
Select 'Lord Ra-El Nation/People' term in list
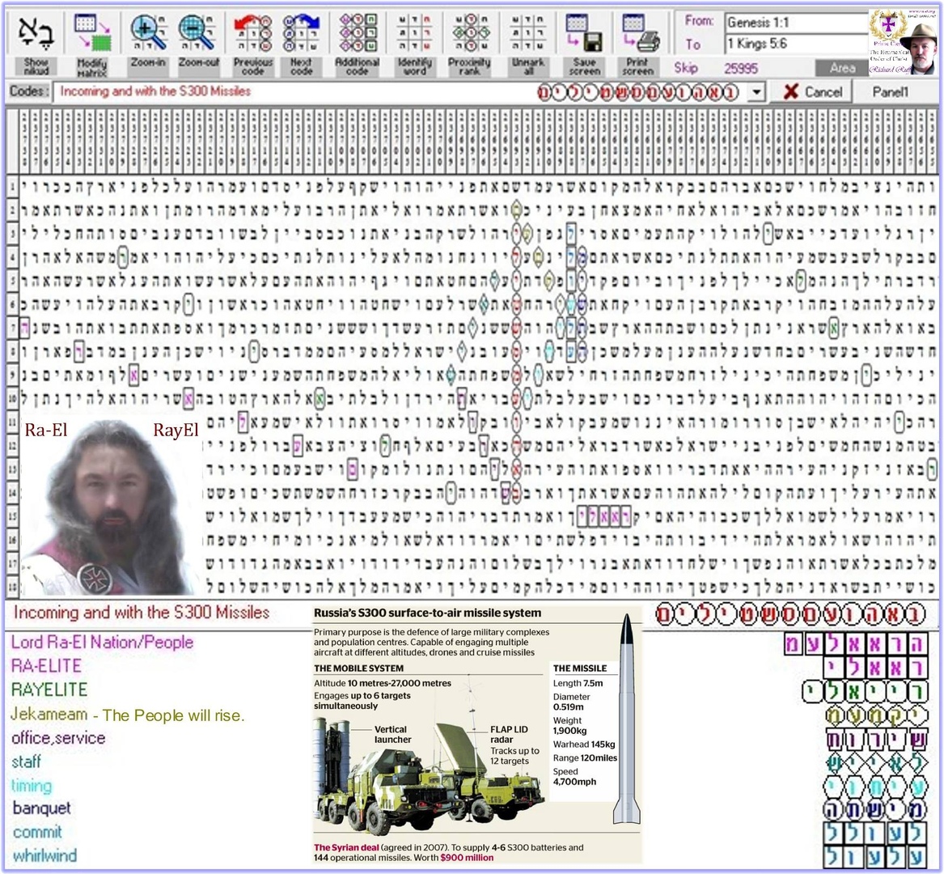coord(103,642)
